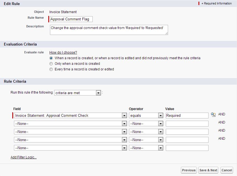The image size is (237, 176).
Task: Click the Value field containing 'Required'
Action: (187, 115)
